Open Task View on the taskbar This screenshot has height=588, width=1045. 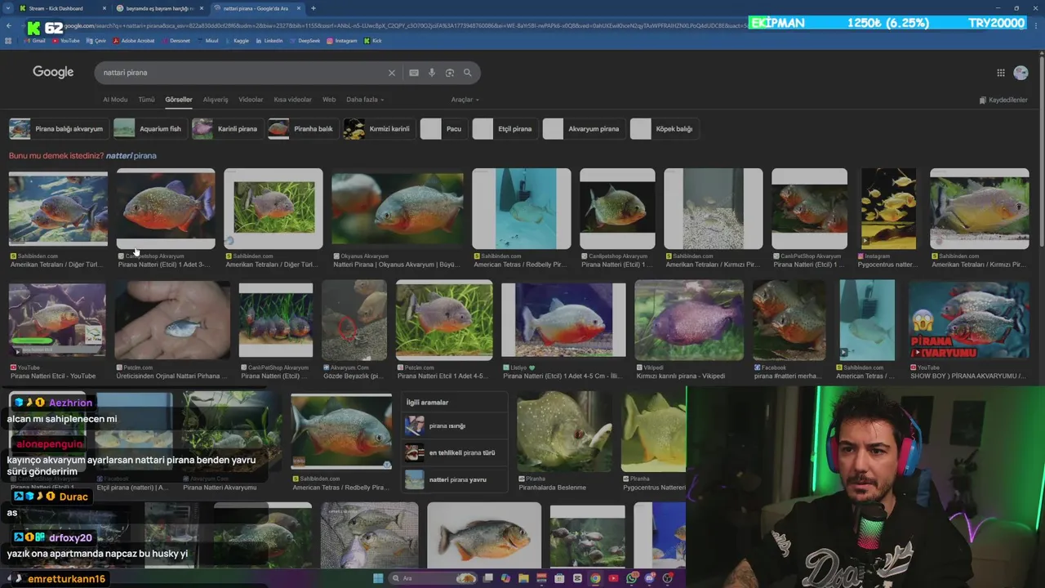pos(488,578)
